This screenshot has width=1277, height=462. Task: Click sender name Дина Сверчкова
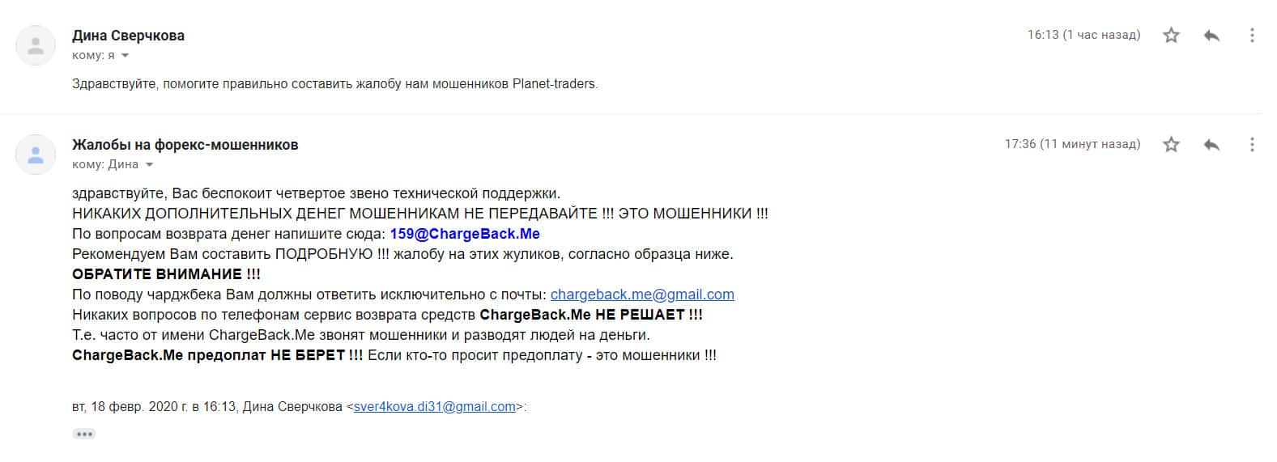point(128,36)
